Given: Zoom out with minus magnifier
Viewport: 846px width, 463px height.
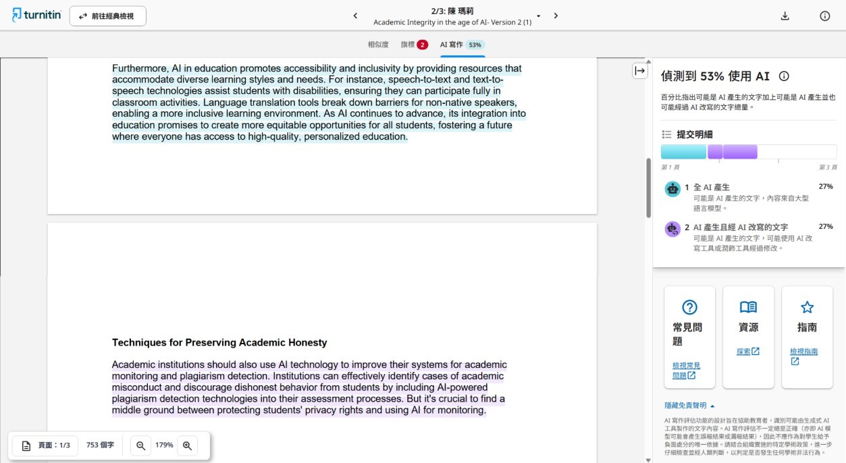Looking at the screenshot, I should click(x=140, y=445).
